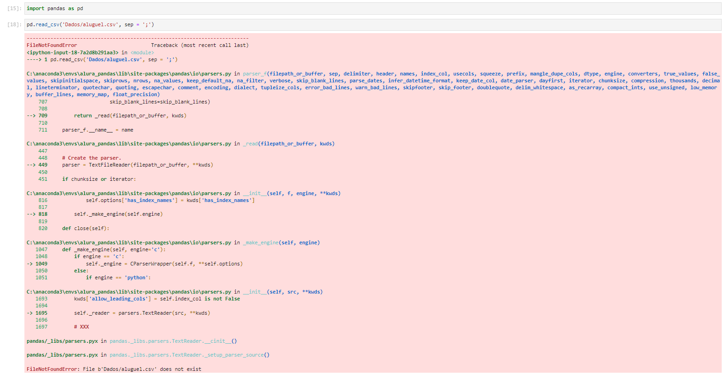This screenshot has height=375, width=724.
Task: Click the 'FileNotFoundError' heading at traceback top
Action: click(x=52, y=45)
